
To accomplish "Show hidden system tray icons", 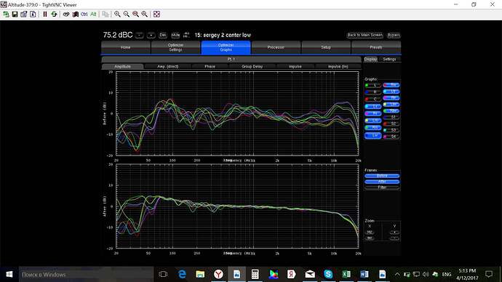I will tap(397, 274).
